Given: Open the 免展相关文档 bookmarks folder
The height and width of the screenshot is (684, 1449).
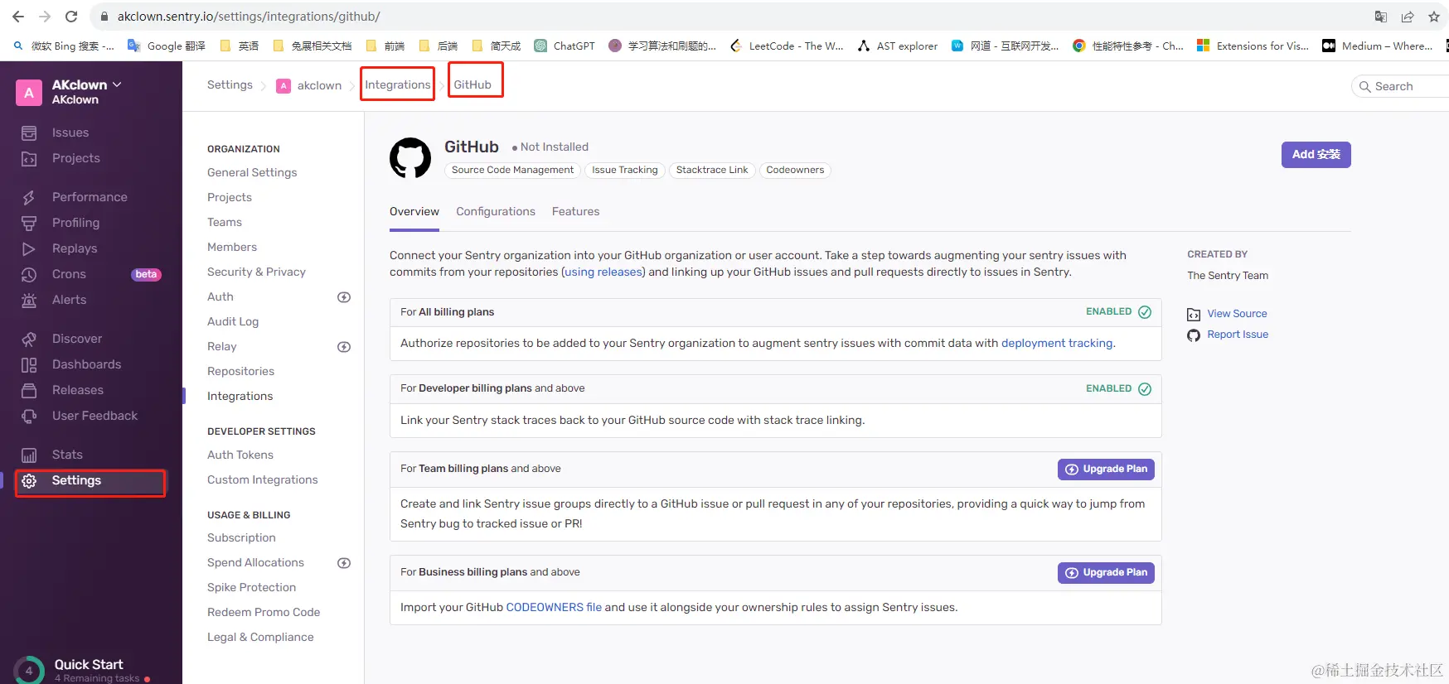Looking at the screenshot, I should point(313,46).
